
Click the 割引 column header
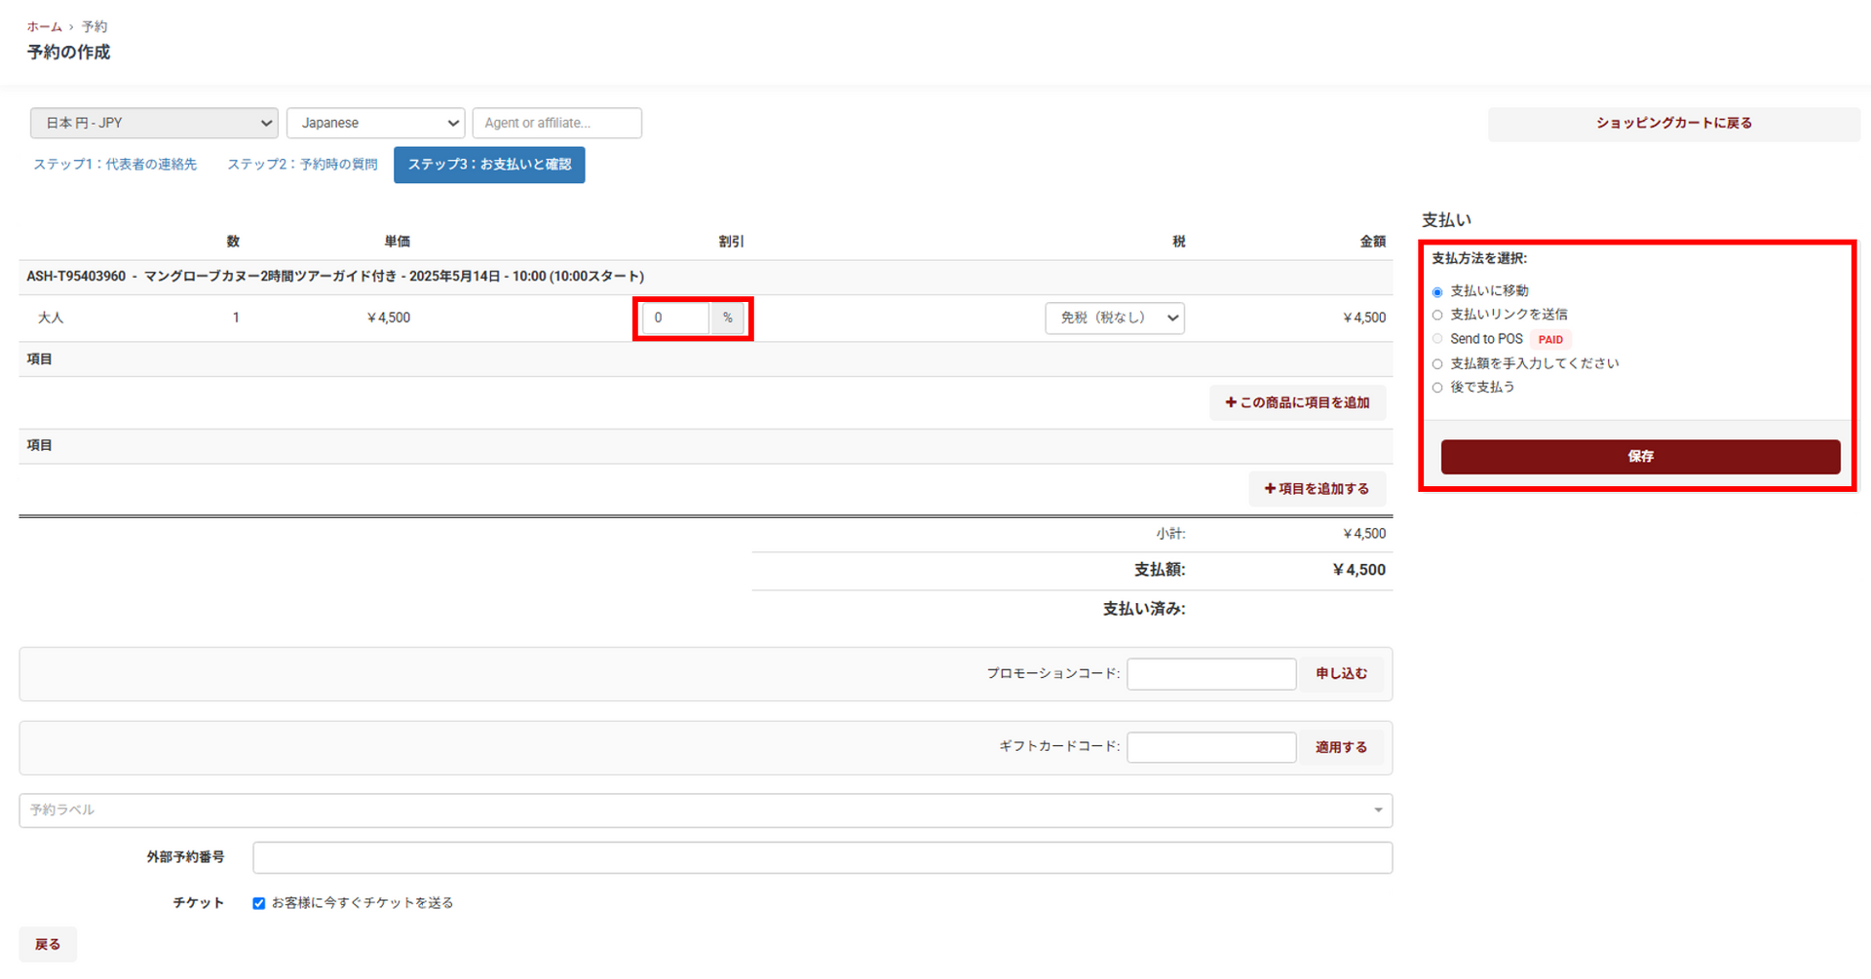point(731,242)
